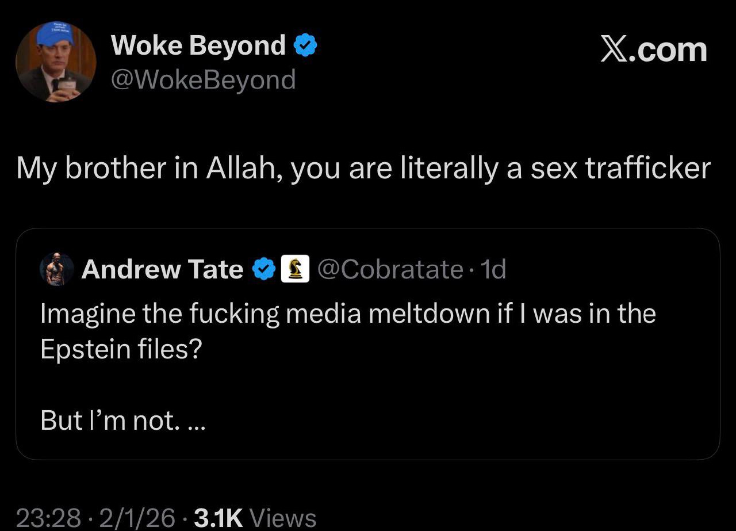This screenshot has width=736, height=531.
Task: Click the 23:28 post time
Action: (48, 518)
